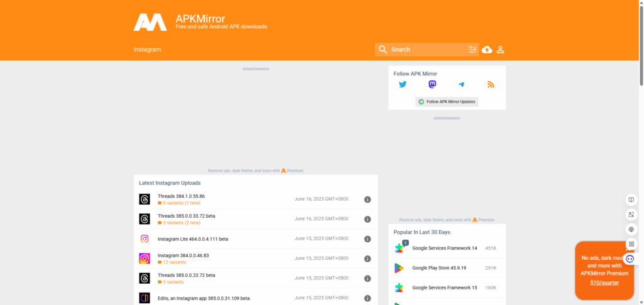Click the $10/quarter premium link
The height and width of the screenshot is (305, 644).
pos(604,283)
